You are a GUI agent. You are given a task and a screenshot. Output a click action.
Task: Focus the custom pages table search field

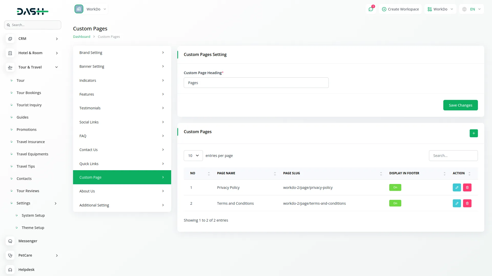coord(453,156)
